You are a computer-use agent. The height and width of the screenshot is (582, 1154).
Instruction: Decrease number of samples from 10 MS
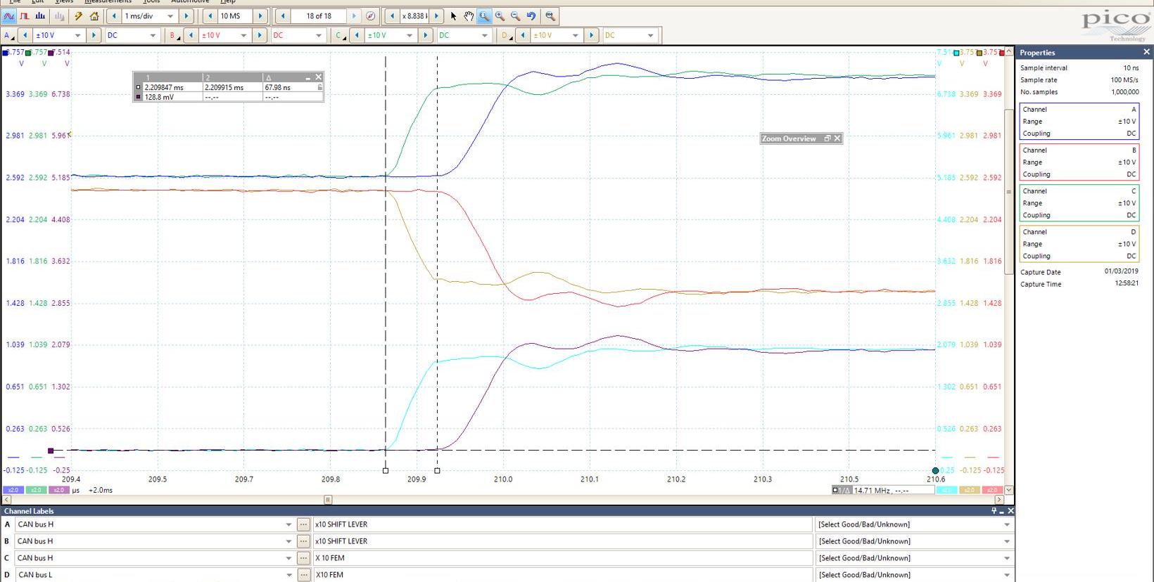(x=210, y=16)
